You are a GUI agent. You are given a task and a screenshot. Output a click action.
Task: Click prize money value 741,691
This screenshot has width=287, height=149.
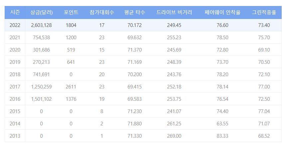pos(41,74)
